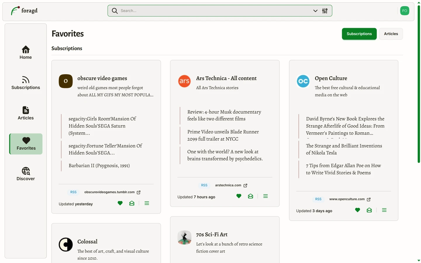Go to Home in the sidebar
Viewport: 421px width, 263px height.
coord(26,53)
